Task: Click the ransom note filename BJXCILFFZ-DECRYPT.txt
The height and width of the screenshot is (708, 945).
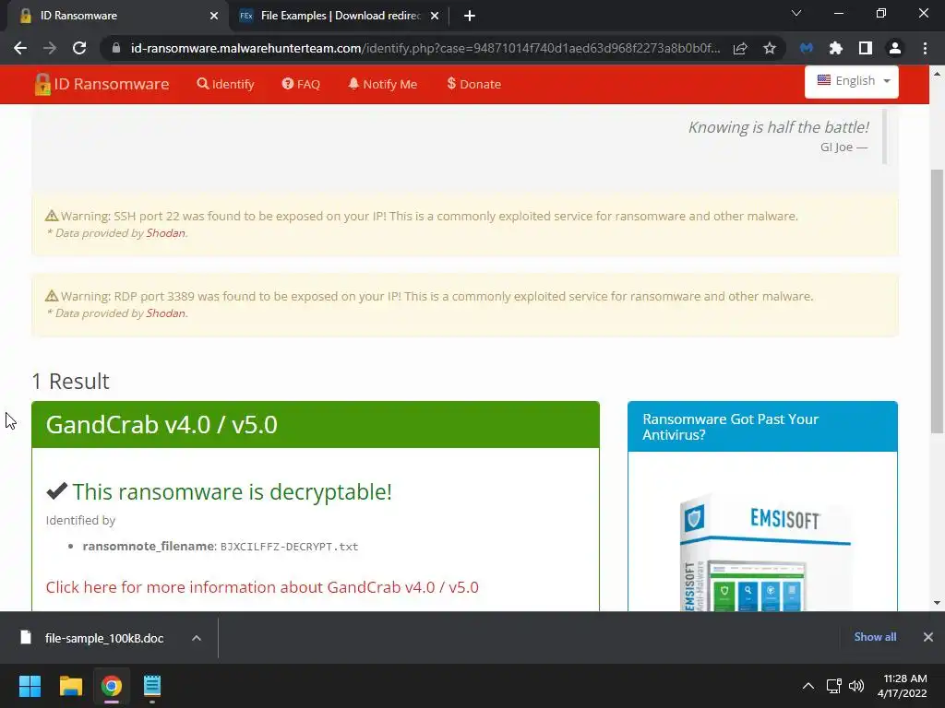Action: click(x=289, y=547)
